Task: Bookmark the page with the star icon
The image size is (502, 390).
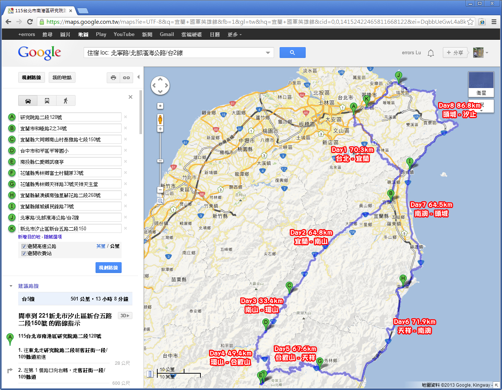Action: pos(470,22)
